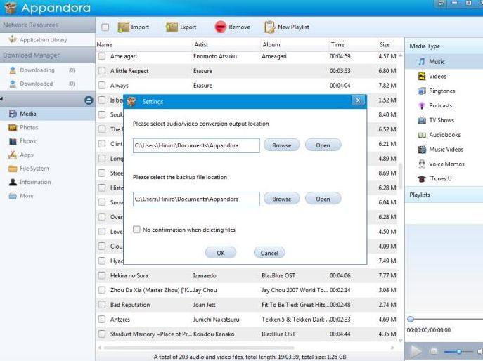Open the Downloaded list
The image size is (483, 361).
click(36, 84)
